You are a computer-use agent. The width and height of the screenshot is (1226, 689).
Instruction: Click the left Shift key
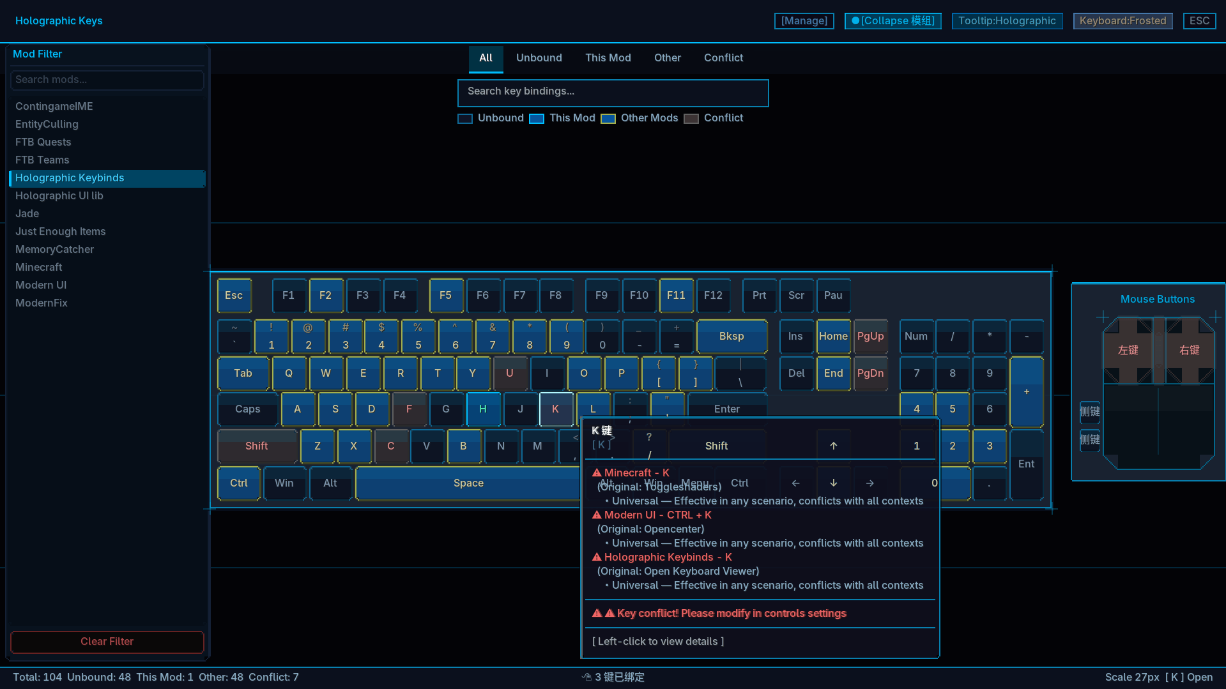(257, 446)
